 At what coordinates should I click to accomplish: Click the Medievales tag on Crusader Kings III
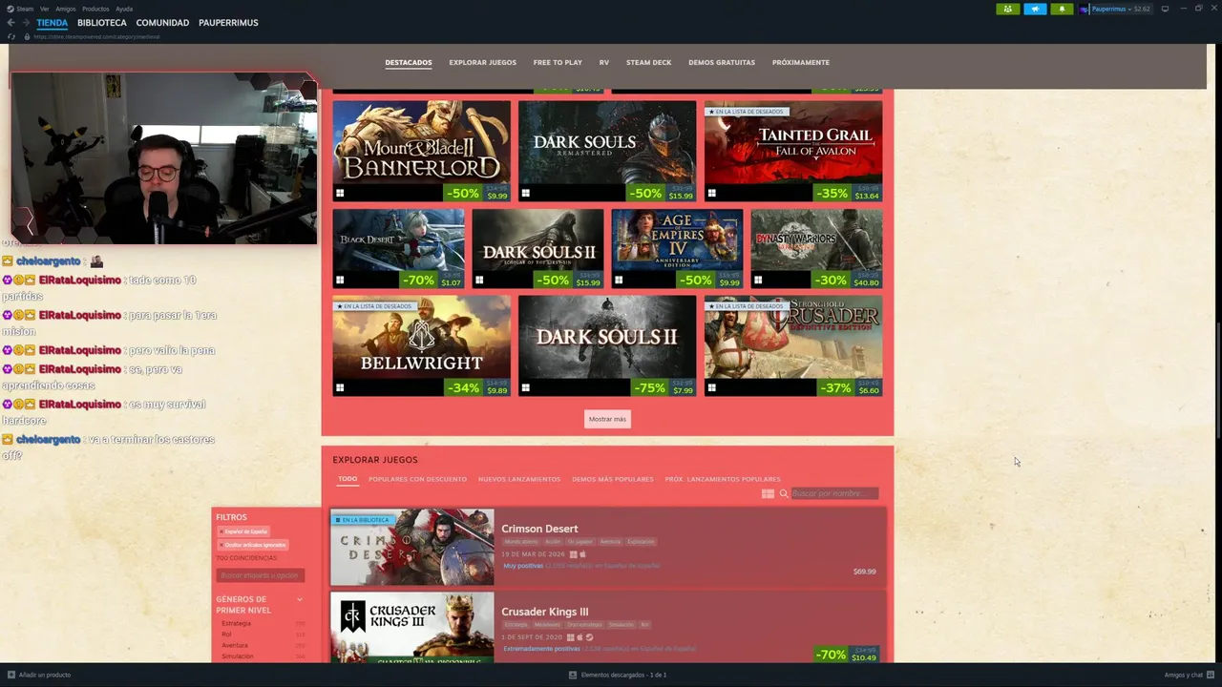547,625
